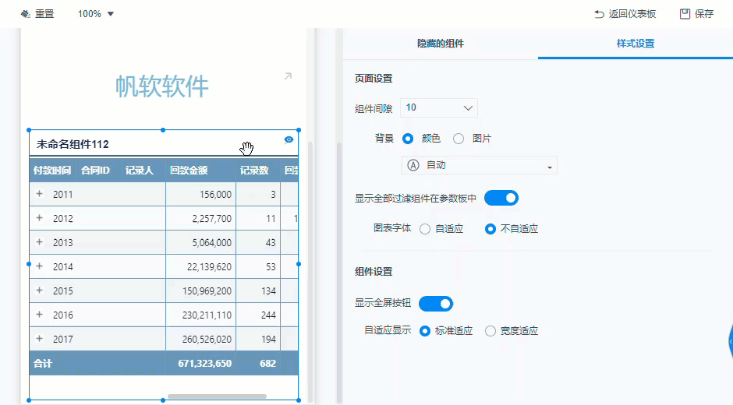The image size is (733, 405).
Task: Expand the 2015 row
Action: coord(40,291)
